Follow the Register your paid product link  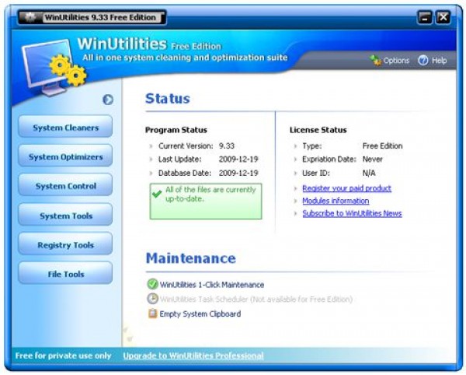coord(346,188)
